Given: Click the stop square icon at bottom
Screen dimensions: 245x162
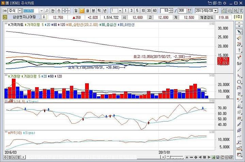Looking at the screenshot, I should (205, 157).
